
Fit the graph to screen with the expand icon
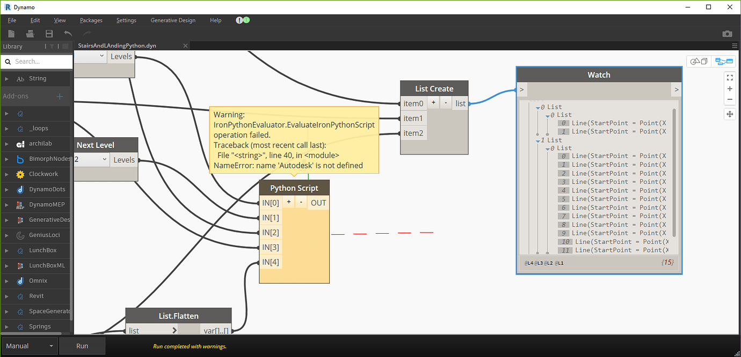click(730, 77)
